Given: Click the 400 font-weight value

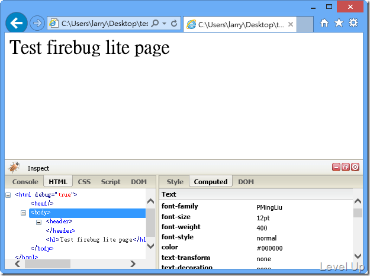Looking at the screenshot, I should pos(262,228).
